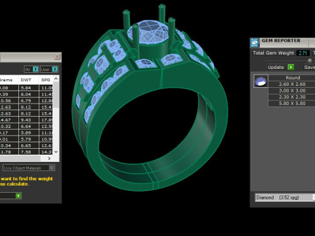Click the DWT cell 6.65
Screen dimensions: 315x236
[x=29, y=146]
